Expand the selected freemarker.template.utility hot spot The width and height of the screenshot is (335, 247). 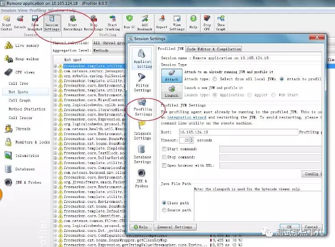55,66
